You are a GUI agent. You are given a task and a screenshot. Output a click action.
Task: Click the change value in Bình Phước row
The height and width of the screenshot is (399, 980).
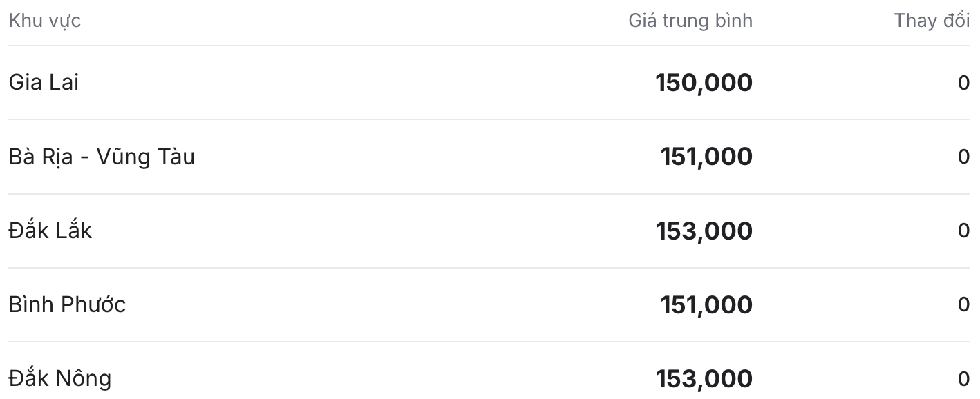pos(963,304)
